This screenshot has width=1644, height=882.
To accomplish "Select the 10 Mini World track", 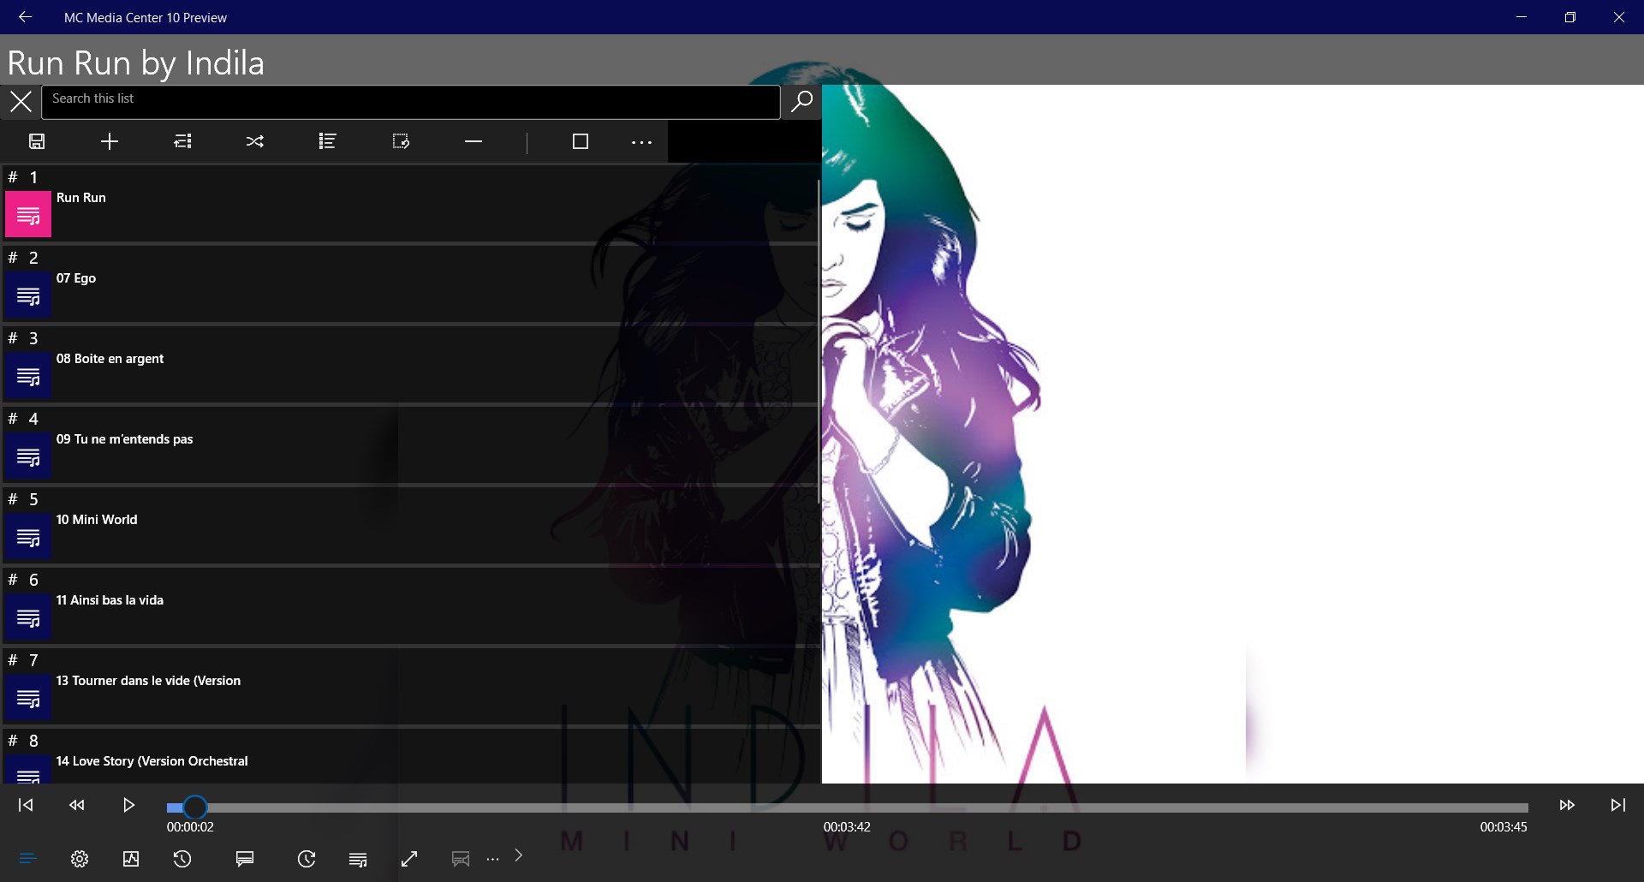I will (411, 526).
